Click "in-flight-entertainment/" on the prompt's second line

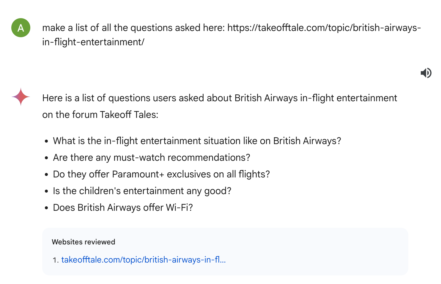point(93,42)
